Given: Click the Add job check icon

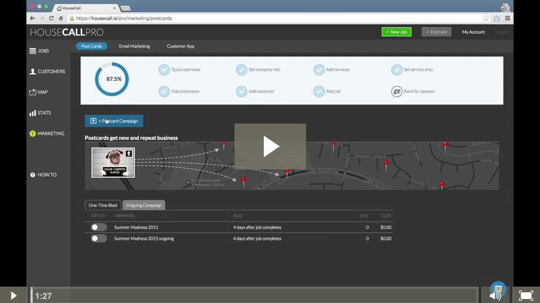Looking at the screenshot, I should coord(319,91).
